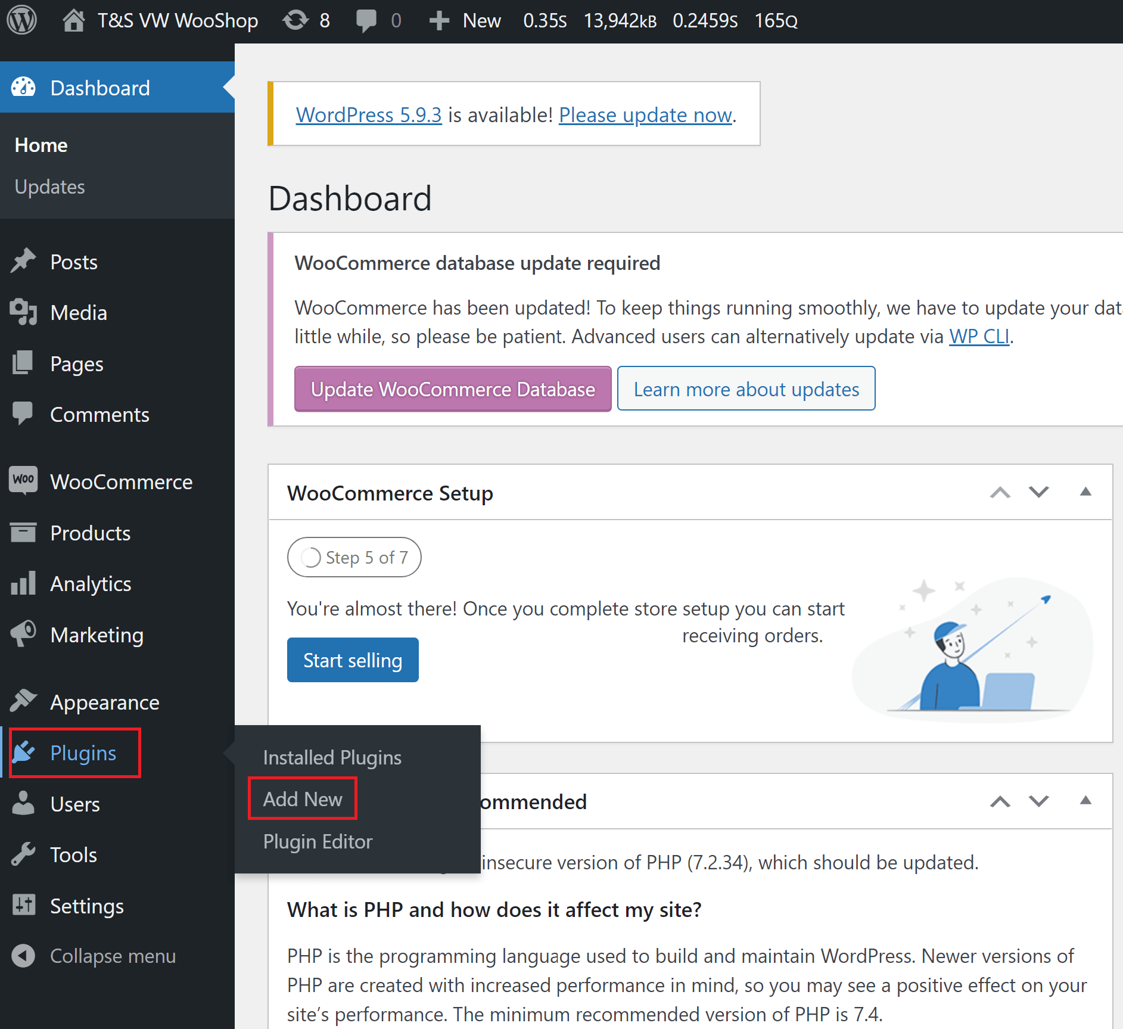This screenshot has height=1029, width=1123.
Task: Move WooCommerce Setup panel down using chevron
Action: pyautogui.click(x=1038, y=491)
